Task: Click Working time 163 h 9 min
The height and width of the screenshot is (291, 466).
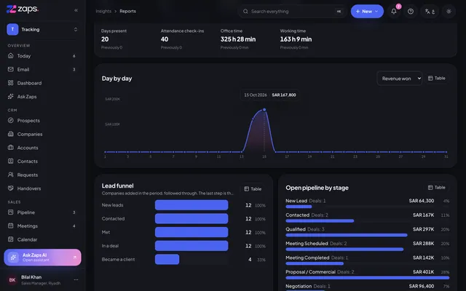Action: click(296, 39)
